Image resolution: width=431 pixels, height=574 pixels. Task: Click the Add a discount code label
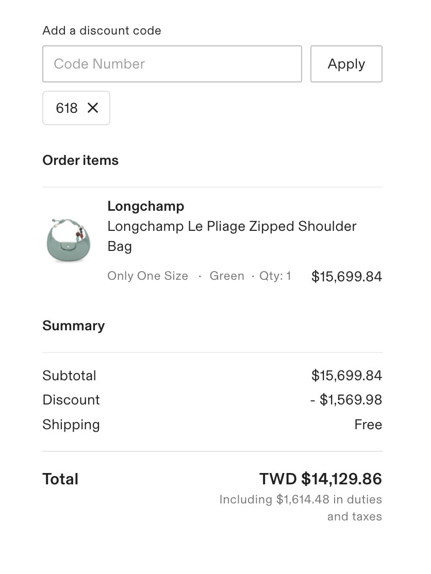pos(102,30)
